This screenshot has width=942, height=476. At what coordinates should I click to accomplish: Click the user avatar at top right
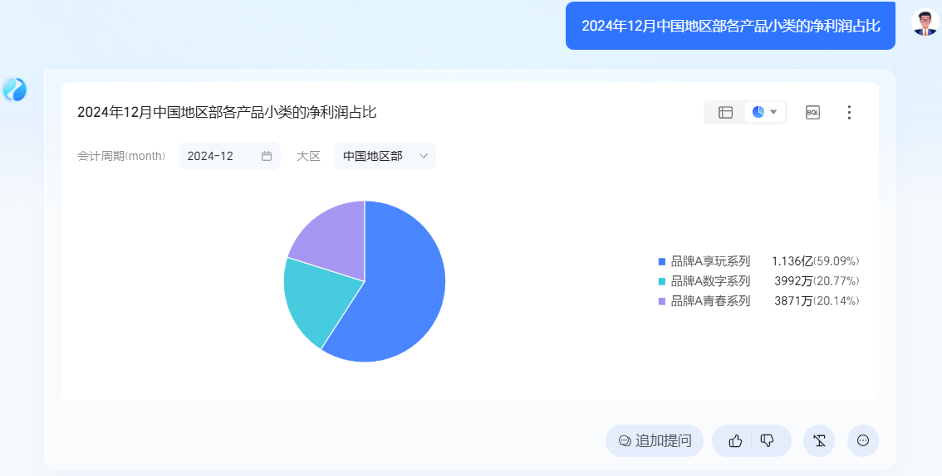tap(925, 22)
